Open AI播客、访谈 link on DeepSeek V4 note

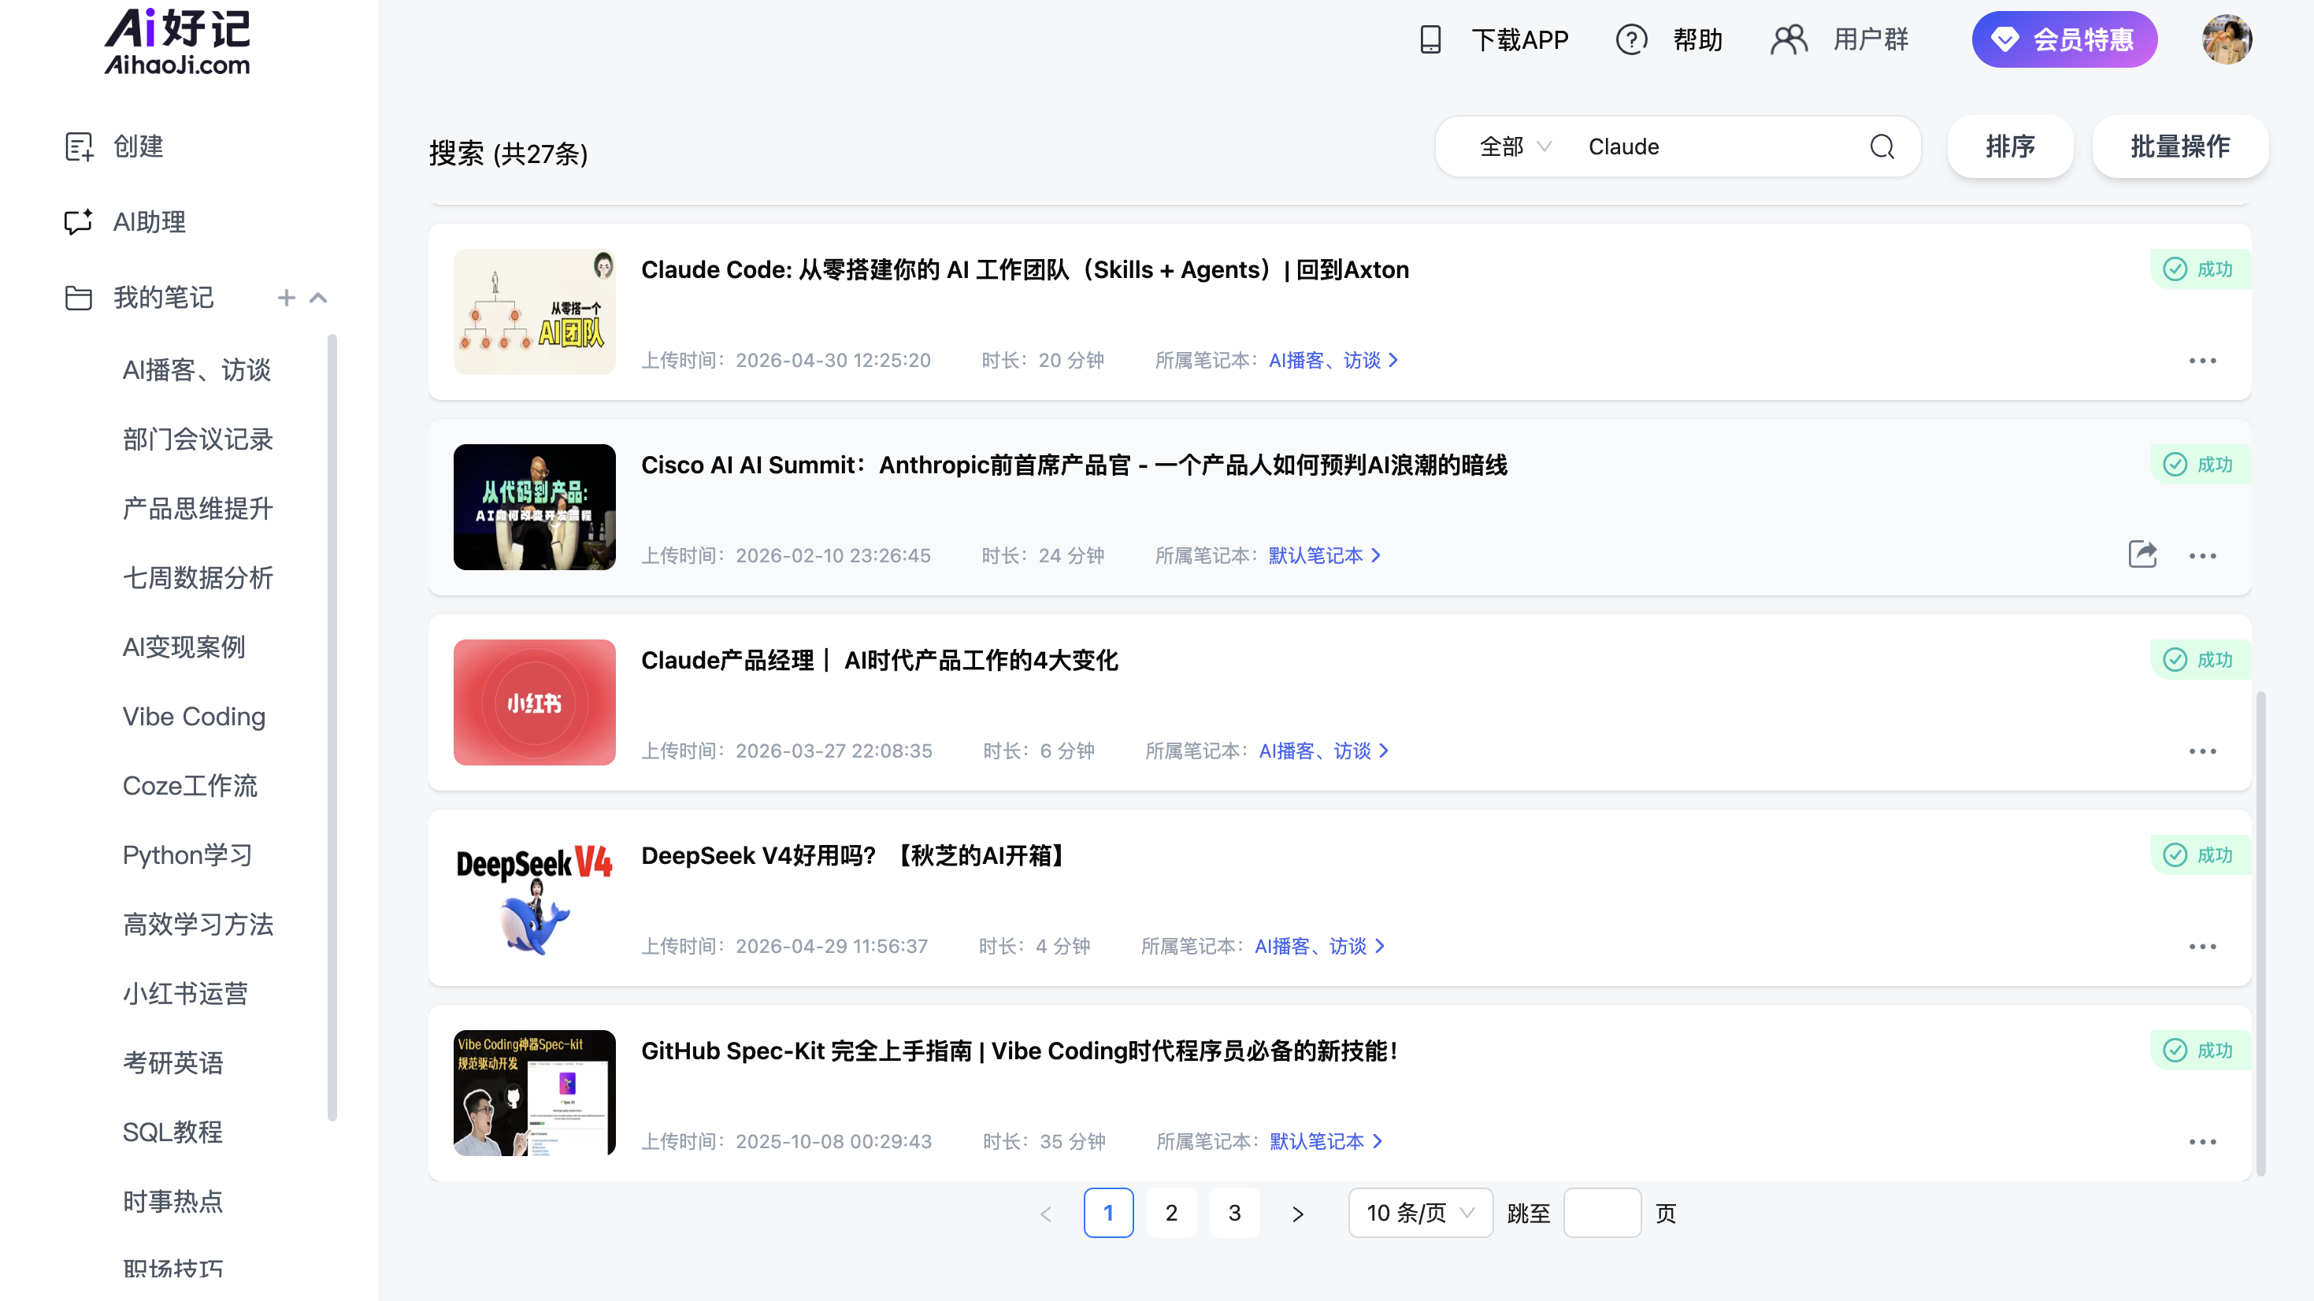point(1319,946)
